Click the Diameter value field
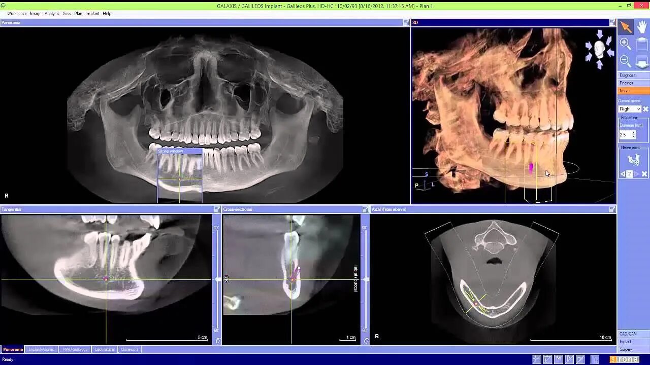 point(625,135)
